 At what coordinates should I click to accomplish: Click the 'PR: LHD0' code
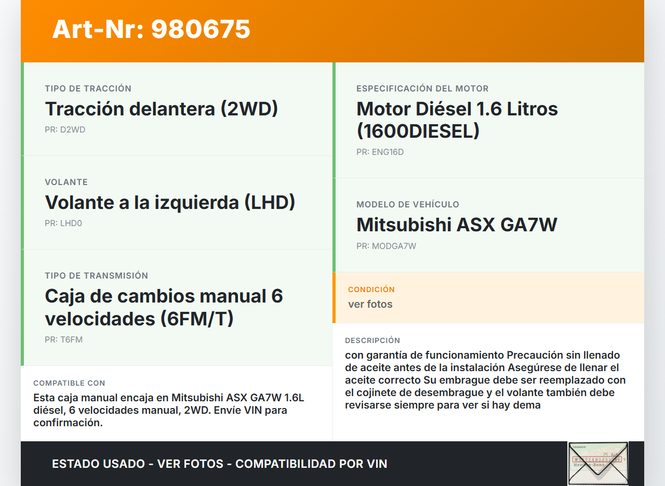pyautogui.click(x=63, y=224)
